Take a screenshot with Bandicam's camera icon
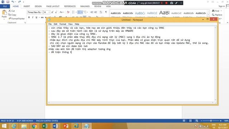The image size is (229, 129). point(172,3)
